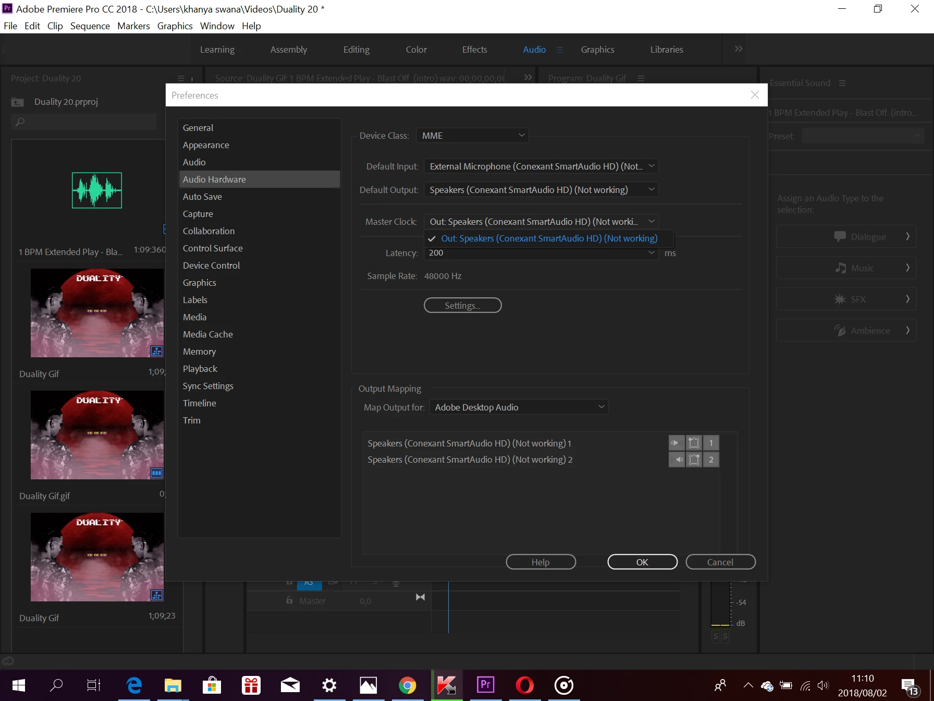Click the Project panel search field
Screen dimensions: 934x701
click(83, 122)
